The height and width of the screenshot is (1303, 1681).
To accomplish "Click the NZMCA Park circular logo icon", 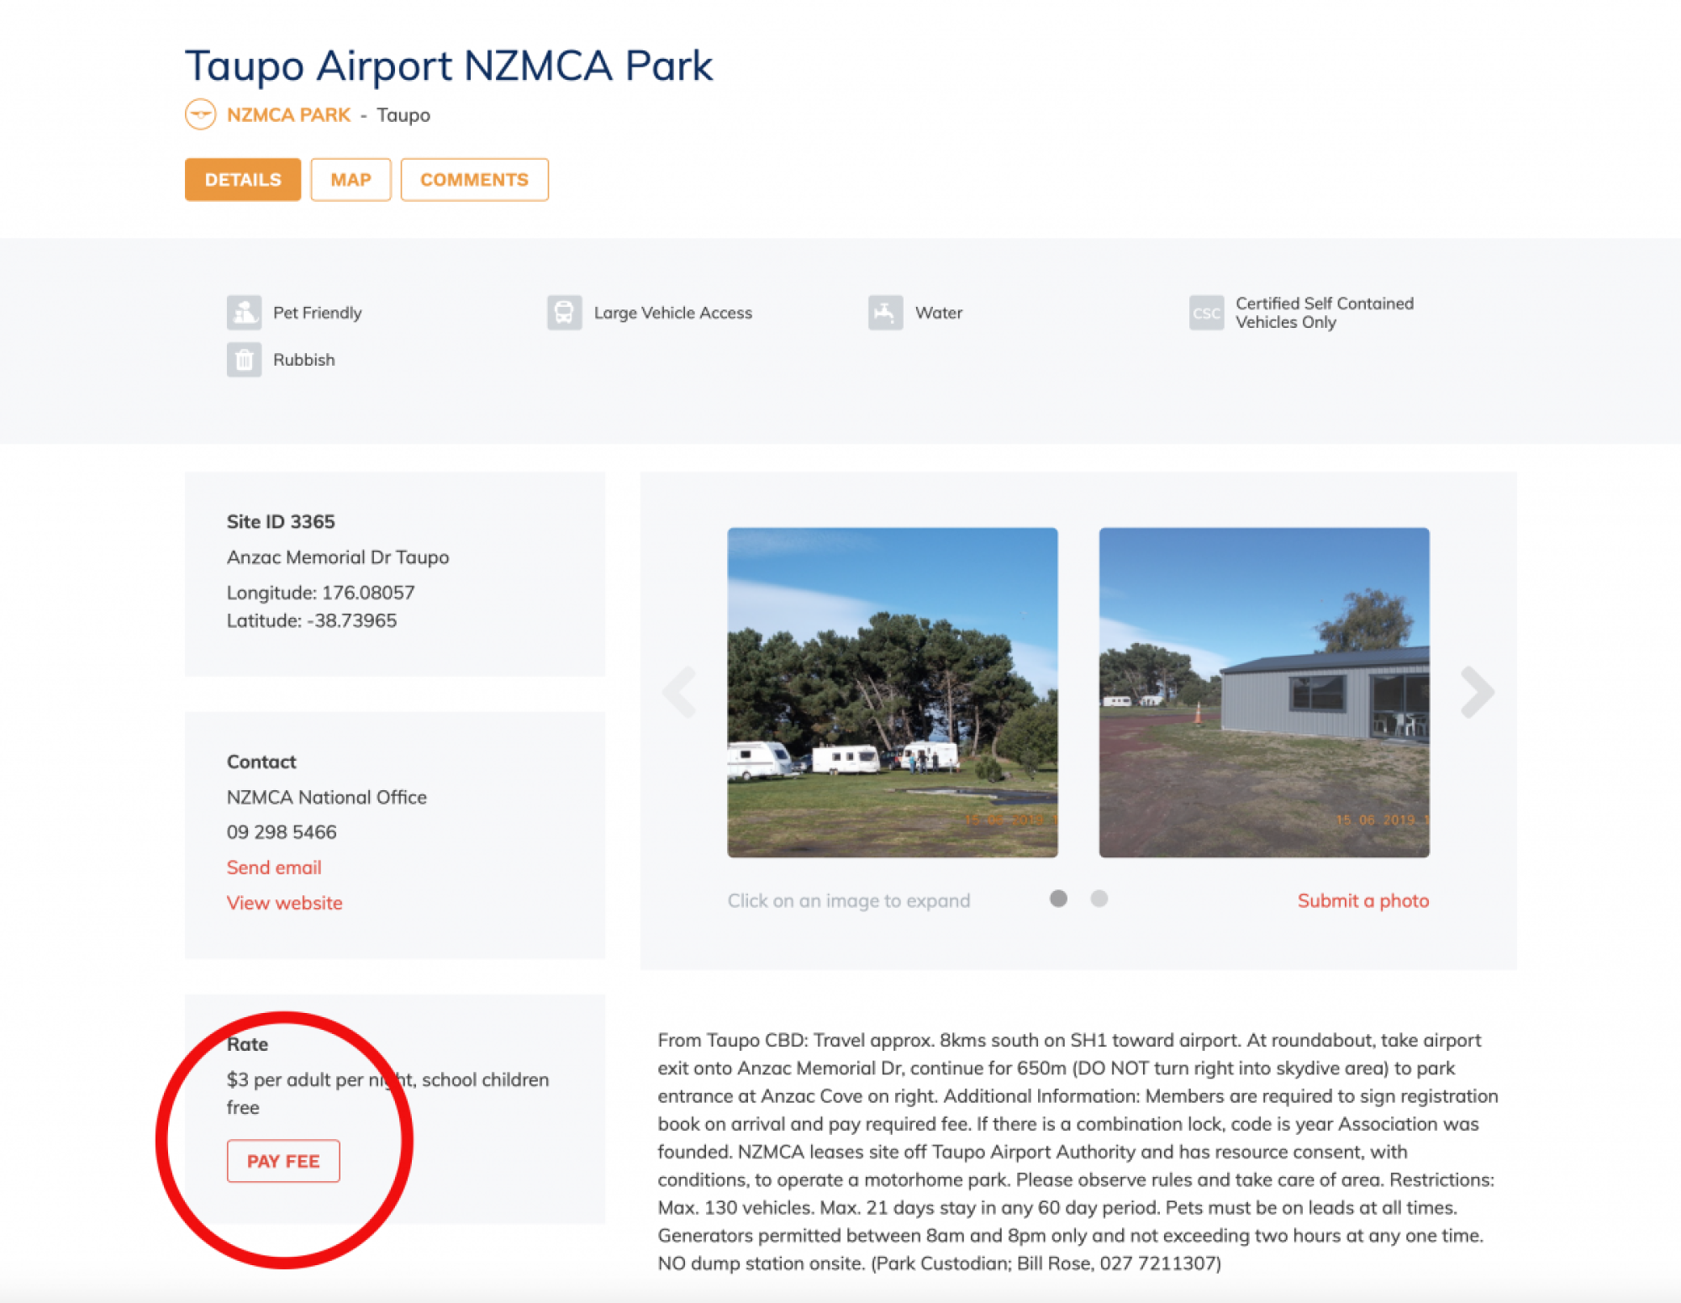I will pyautogui.click(x=200, y=114).
